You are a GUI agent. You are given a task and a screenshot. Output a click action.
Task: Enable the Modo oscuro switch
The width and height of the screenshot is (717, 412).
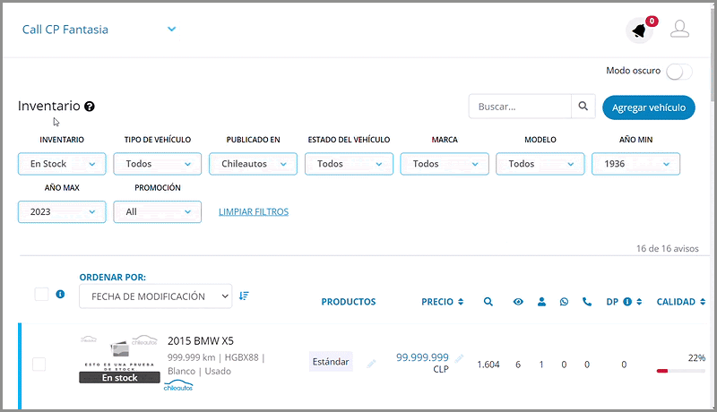coord(679,72)
